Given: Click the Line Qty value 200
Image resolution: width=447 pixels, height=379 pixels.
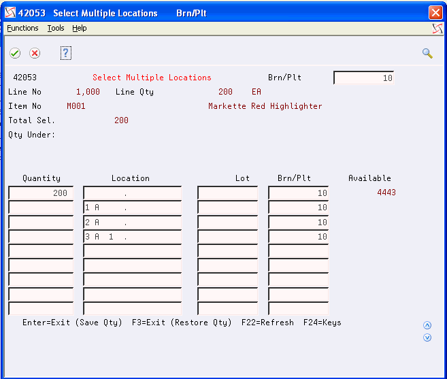Looking at the screenshot, I should pyautogui.click(x=225, y=92).
